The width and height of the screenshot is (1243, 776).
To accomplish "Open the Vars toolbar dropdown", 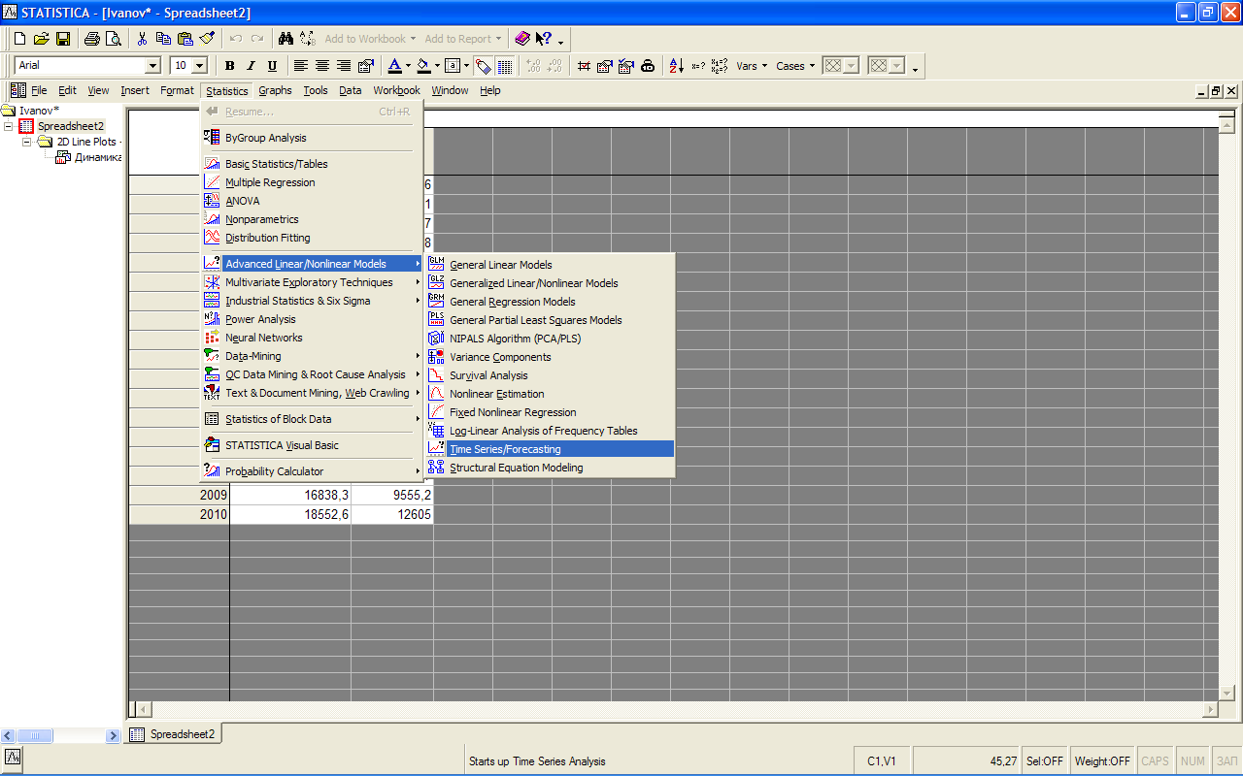I will (x=752, y=66).
